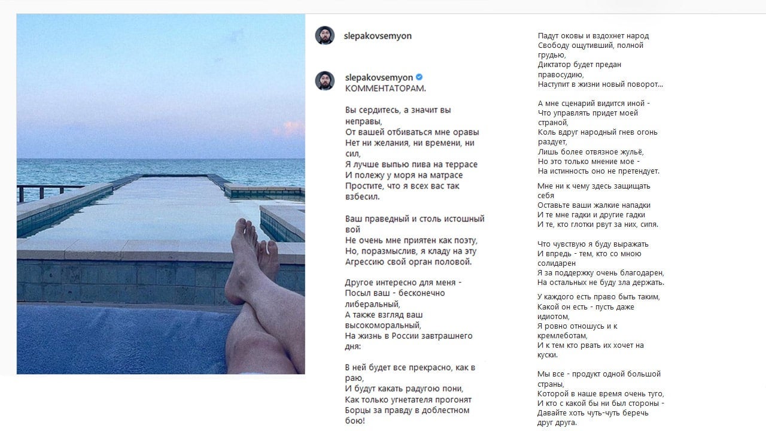Select the line "И полежу у моря на матрасе"

(404, 175)
